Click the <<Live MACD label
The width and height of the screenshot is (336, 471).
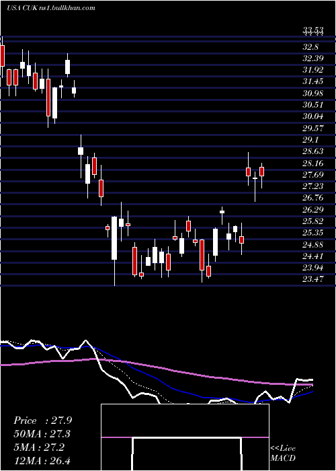click(x=283, y=454)
